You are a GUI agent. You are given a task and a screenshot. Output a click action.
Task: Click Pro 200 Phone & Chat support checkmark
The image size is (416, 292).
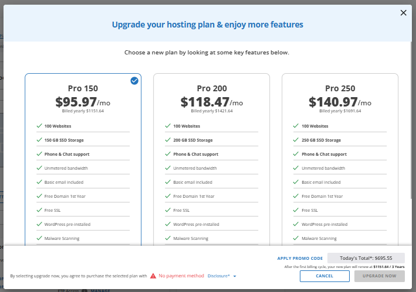(x=168, y=154)
